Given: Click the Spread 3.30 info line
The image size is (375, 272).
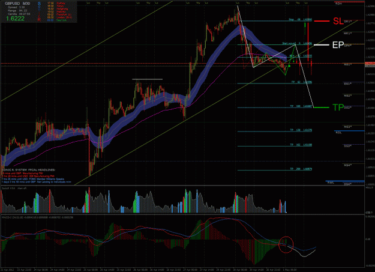Looking at the screenshot, I should (16, 7).
